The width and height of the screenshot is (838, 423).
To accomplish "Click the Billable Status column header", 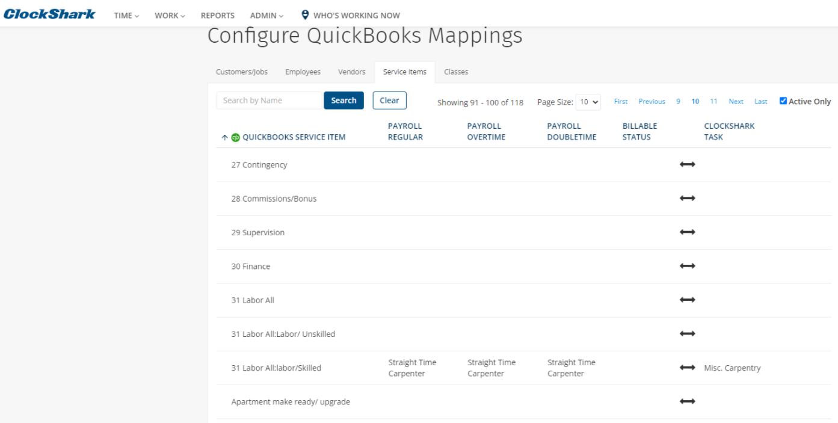I will tap(639, 132).
